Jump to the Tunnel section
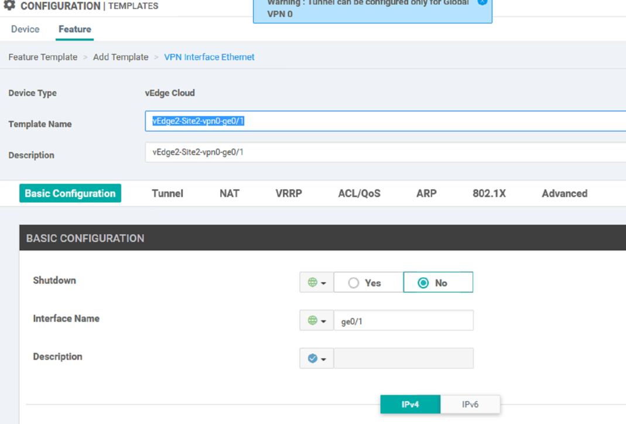626x424 pixels. click(167, 194)
